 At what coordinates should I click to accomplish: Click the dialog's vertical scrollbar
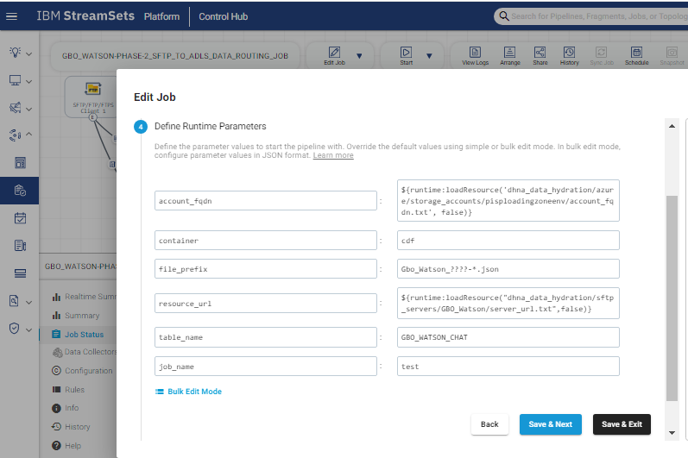click(672, 293)
